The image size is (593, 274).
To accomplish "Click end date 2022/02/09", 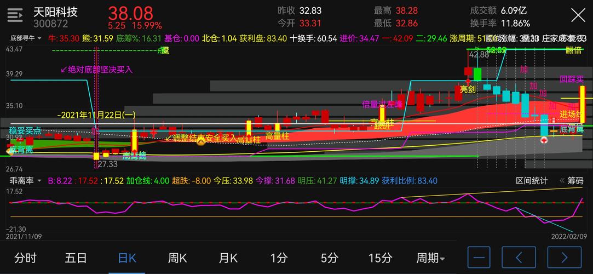I will click(569, 236).
